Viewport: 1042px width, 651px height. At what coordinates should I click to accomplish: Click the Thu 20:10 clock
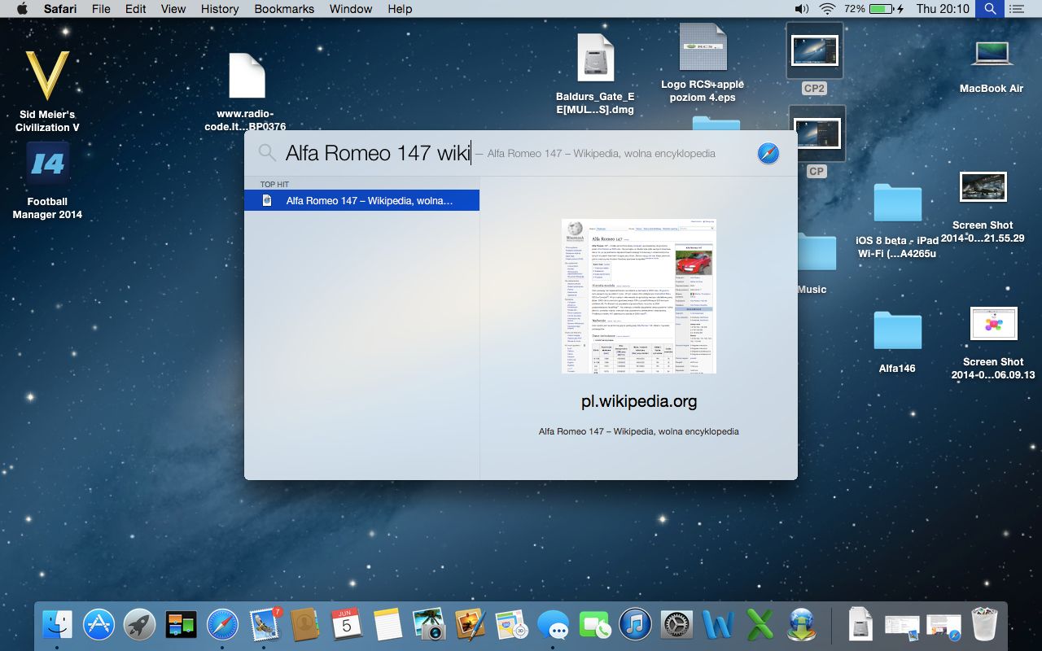pyautogui.click(x=943, y=9)
